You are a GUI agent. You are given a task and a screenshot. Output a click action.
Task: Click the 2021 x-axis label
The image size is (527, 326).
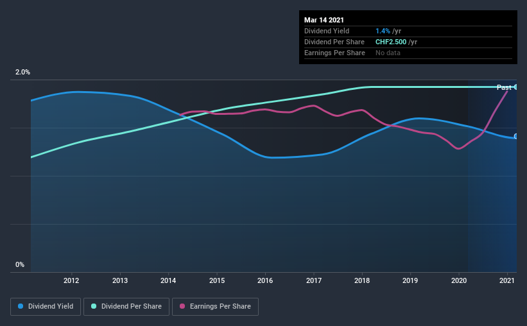tap(507, 280)
